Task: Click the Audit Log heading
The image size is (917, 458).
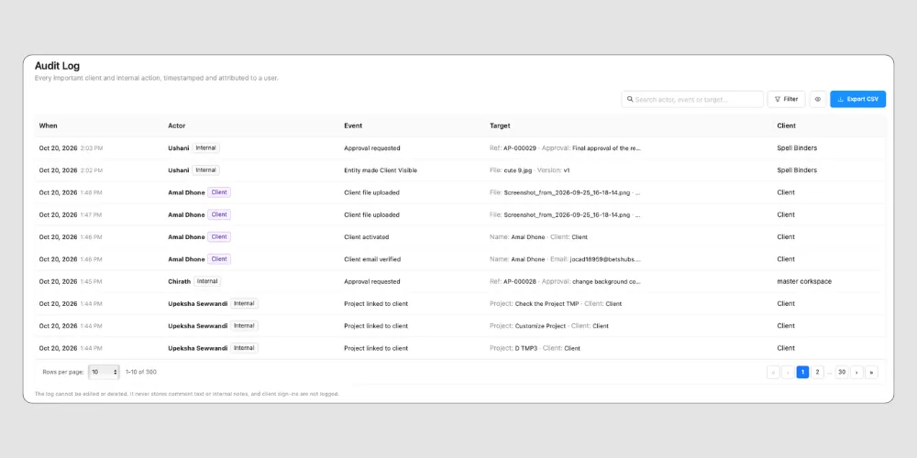Action: (x=57, y=66)
